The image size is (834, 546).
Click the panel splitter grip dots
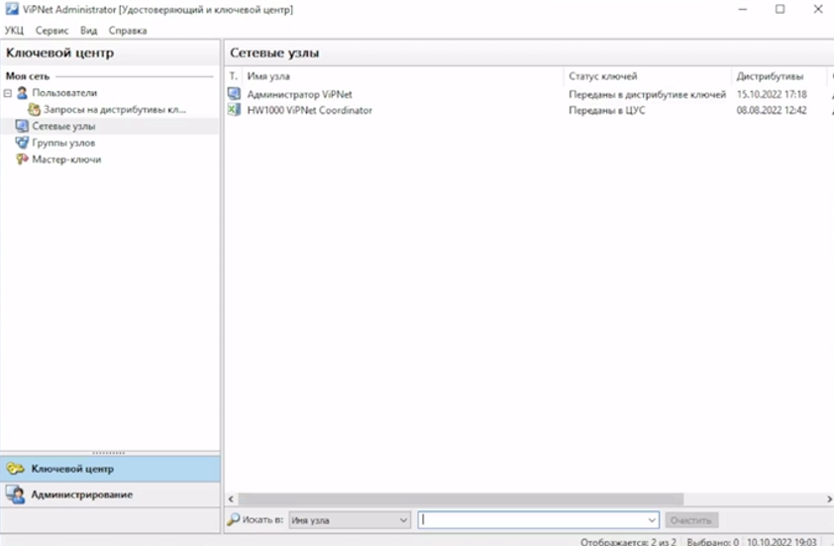[x=109, y=453]
